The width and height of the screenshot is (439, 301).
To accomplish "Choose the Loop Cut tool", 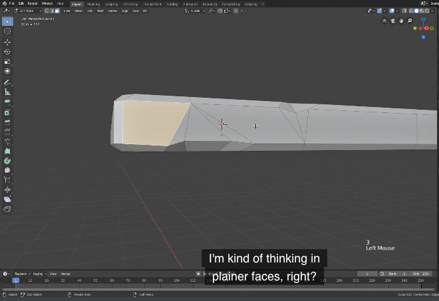I will pyautogui.click(x=7, y=132).
